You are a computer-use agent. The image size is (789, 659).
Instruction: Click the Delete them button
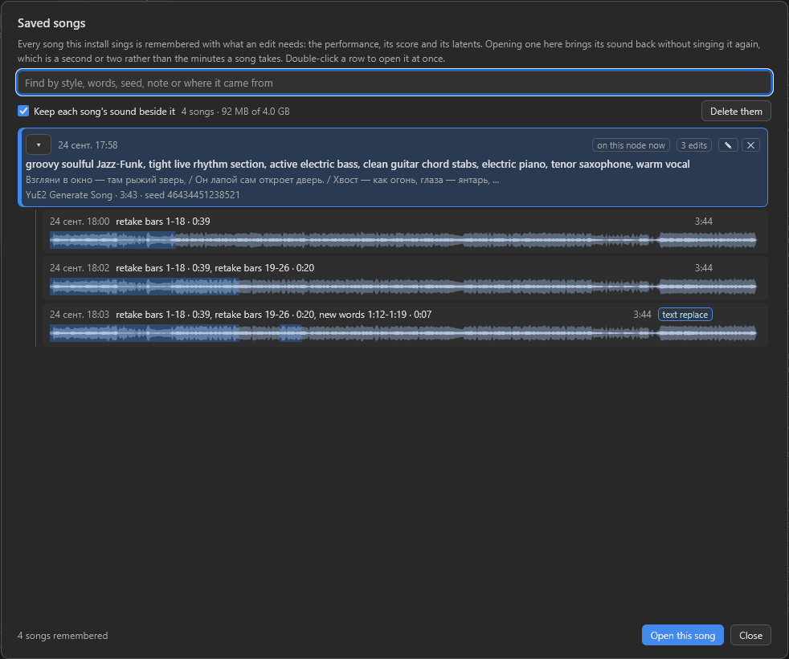[736, 111]
